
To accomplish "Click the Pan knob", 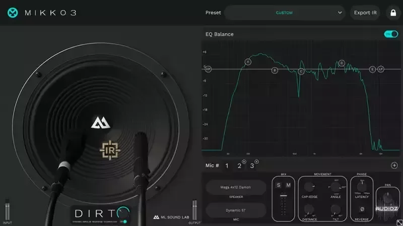I will (x=387, y=198).
